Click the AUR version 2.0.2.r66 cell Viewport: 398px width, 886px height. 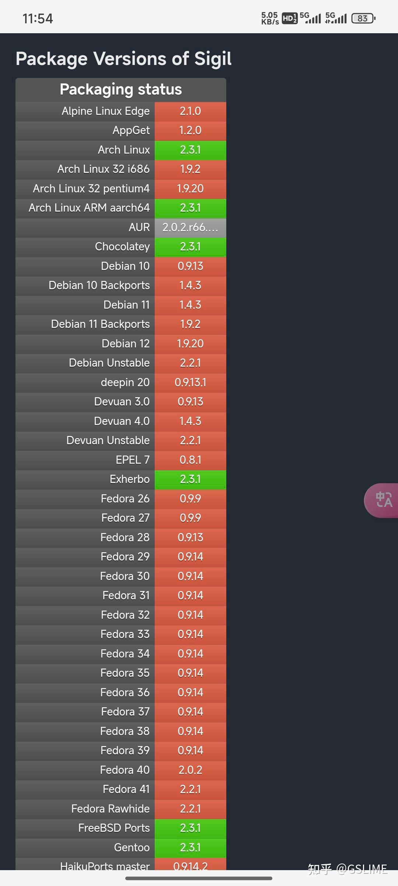click(191, 227)
